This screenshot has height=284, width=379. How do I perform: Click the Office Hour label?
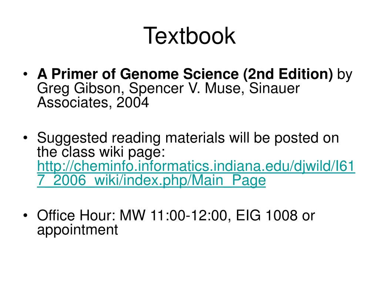tap(76, 215)
